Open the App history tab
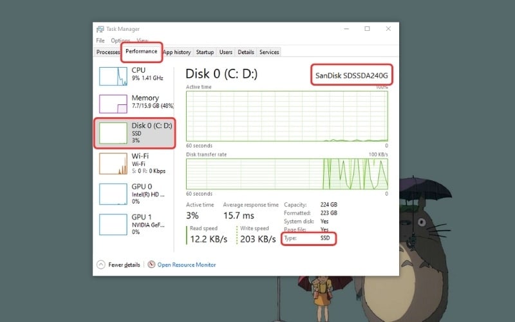515x322 pixels. coord(176,52)
